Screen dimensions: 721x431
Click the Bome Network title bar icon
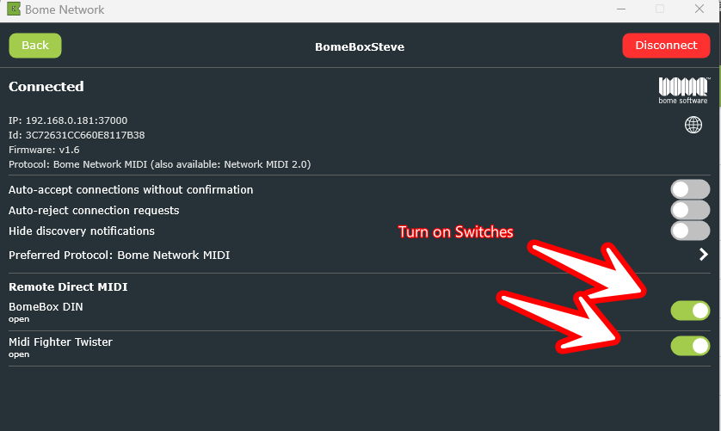[13, 10]
